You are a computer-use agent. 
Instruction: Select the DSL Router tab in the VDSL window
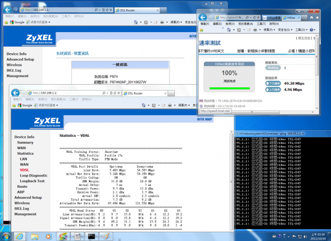click(x=145, y=93)
